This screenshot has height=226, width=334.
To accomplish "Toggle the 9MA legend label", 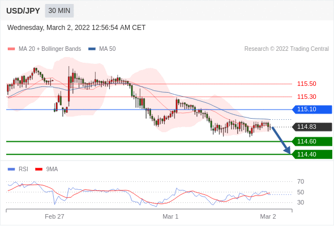I will click(x=52, y=169).
